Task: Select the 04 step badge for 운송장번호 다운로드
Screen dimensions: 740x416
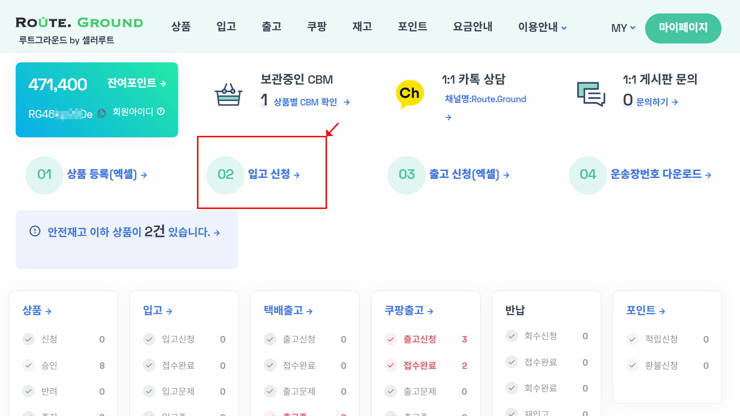Action: coord(587,175)
